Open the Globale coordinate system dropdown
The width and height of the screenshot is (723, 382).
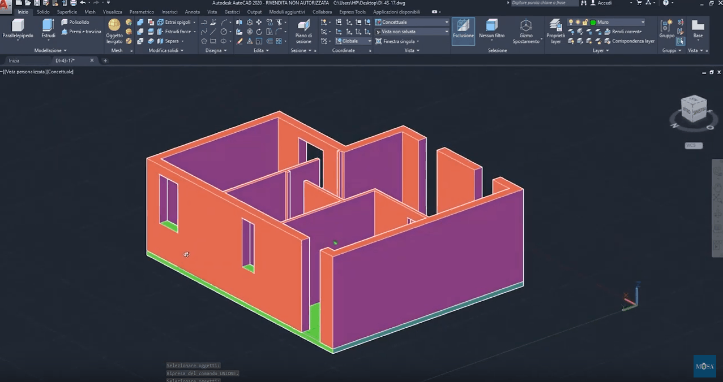(x=354, y=41)
